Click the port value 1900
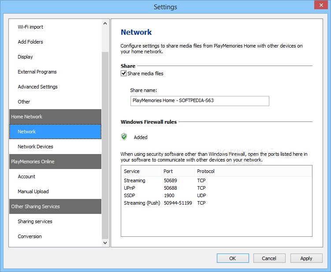331x272 pixels. pos(169,195)
